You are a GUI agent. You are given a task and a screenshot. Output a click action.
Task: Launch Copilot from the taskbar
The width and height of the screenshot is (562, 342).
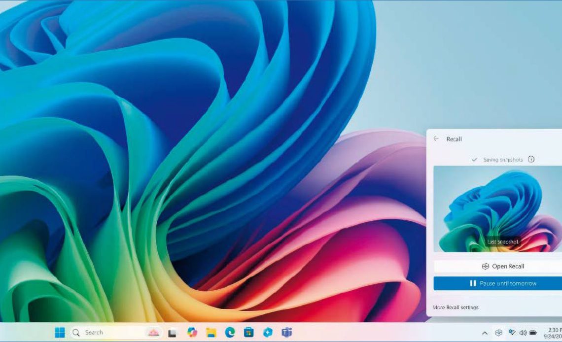[x=192, y=333]
